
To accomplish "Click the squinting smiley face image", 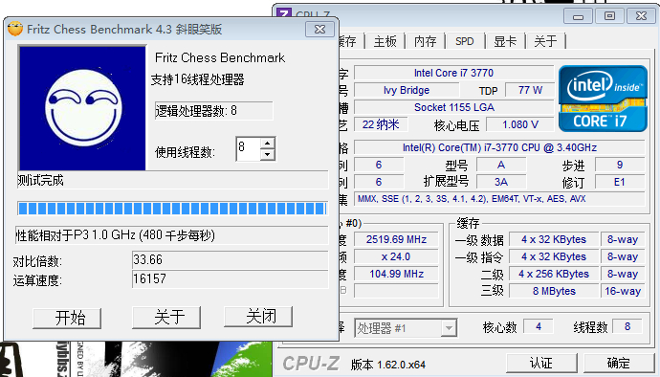I will click(82, 108).
